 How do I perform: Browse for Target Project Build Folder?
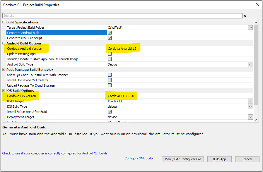250,27
